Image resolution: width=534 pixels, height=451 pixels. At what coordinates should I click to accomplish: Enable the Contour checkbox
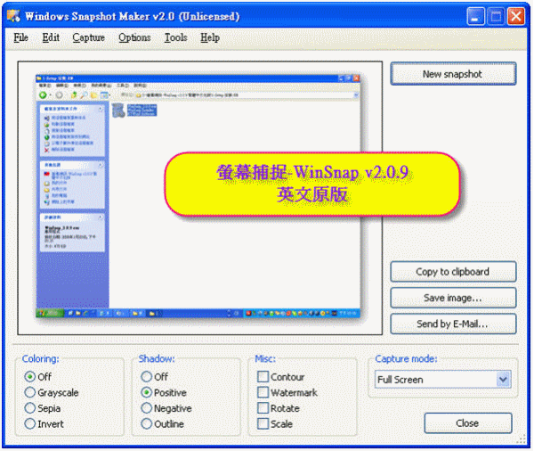263,377
